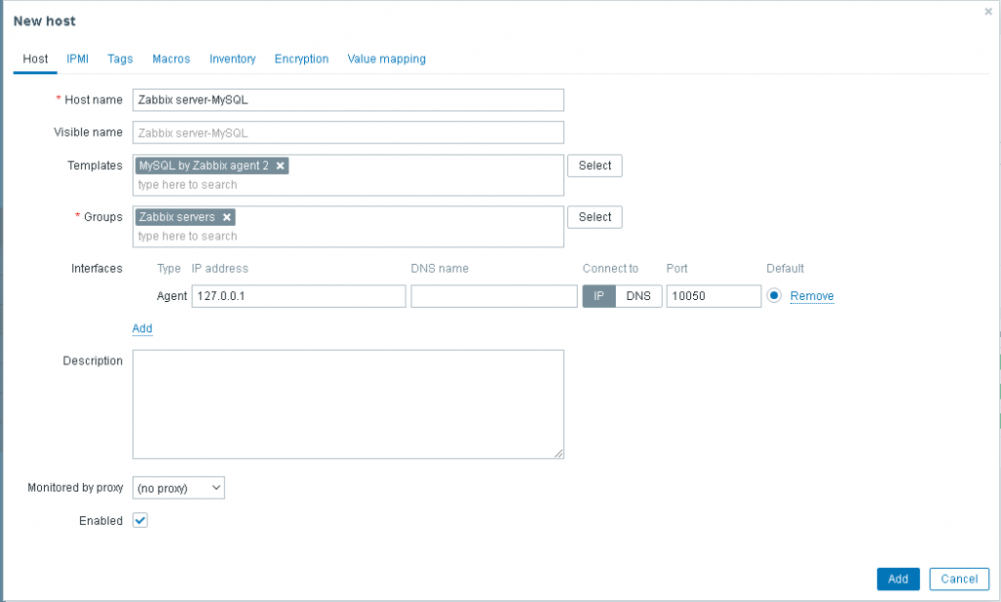Click the Add button to create host
The width and height of the screenshot is (1001, 602).
897,579
